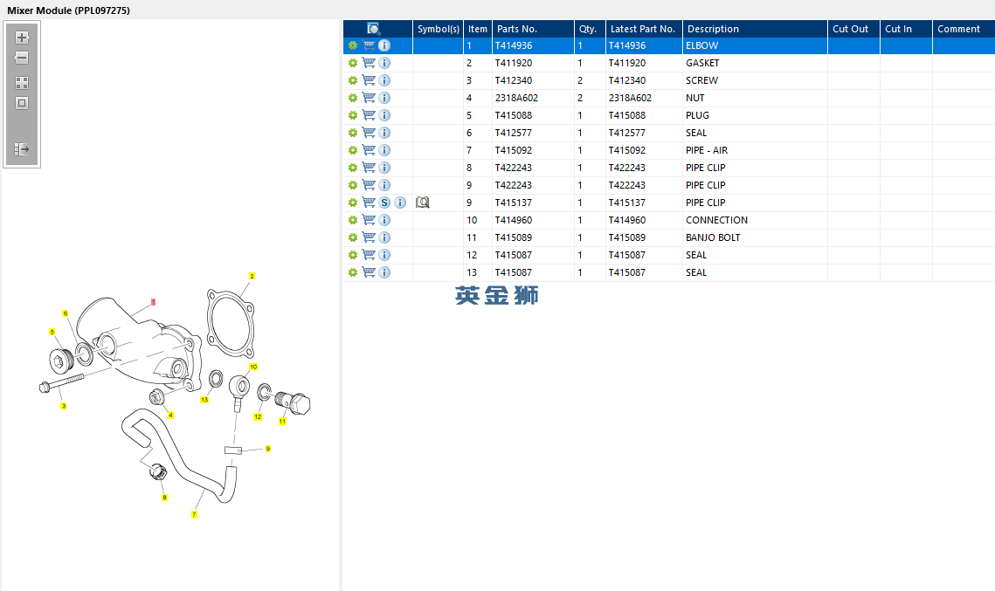Add ELBOW T414936 to shopping cart
995x591 pixels.
click(x=369, y=45)
